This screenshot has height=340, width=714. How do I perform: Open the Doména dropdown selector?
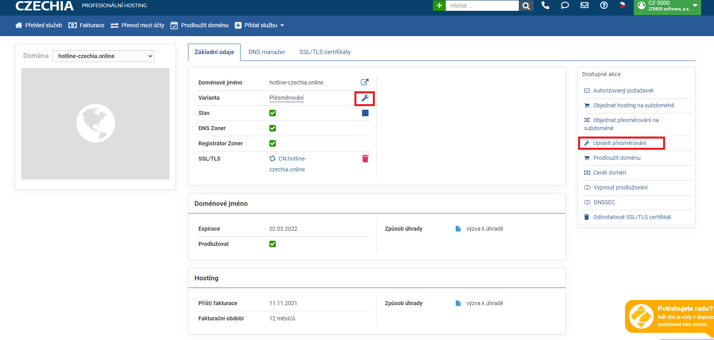(103, 56)
